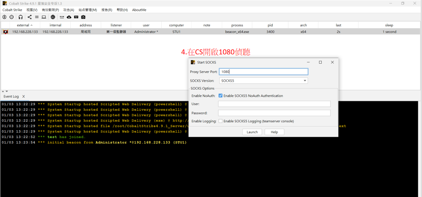The width and height of the screenshot is (422, 197).
Task: Click the pid value 3400
Action: tap(270, 32)
